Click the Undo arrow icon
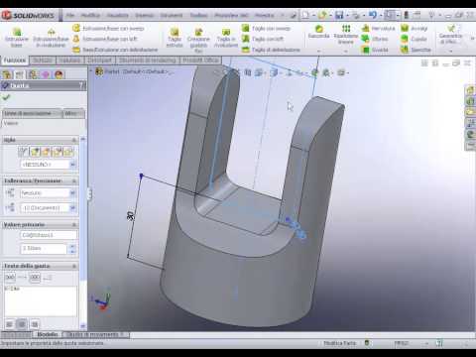 click(373, 15)
